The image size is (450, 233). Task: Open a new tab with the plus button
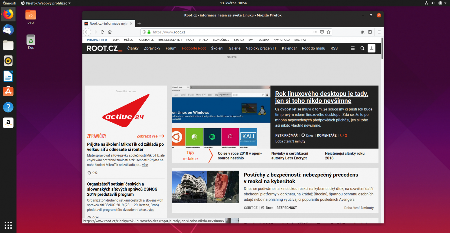click(139, 23)
